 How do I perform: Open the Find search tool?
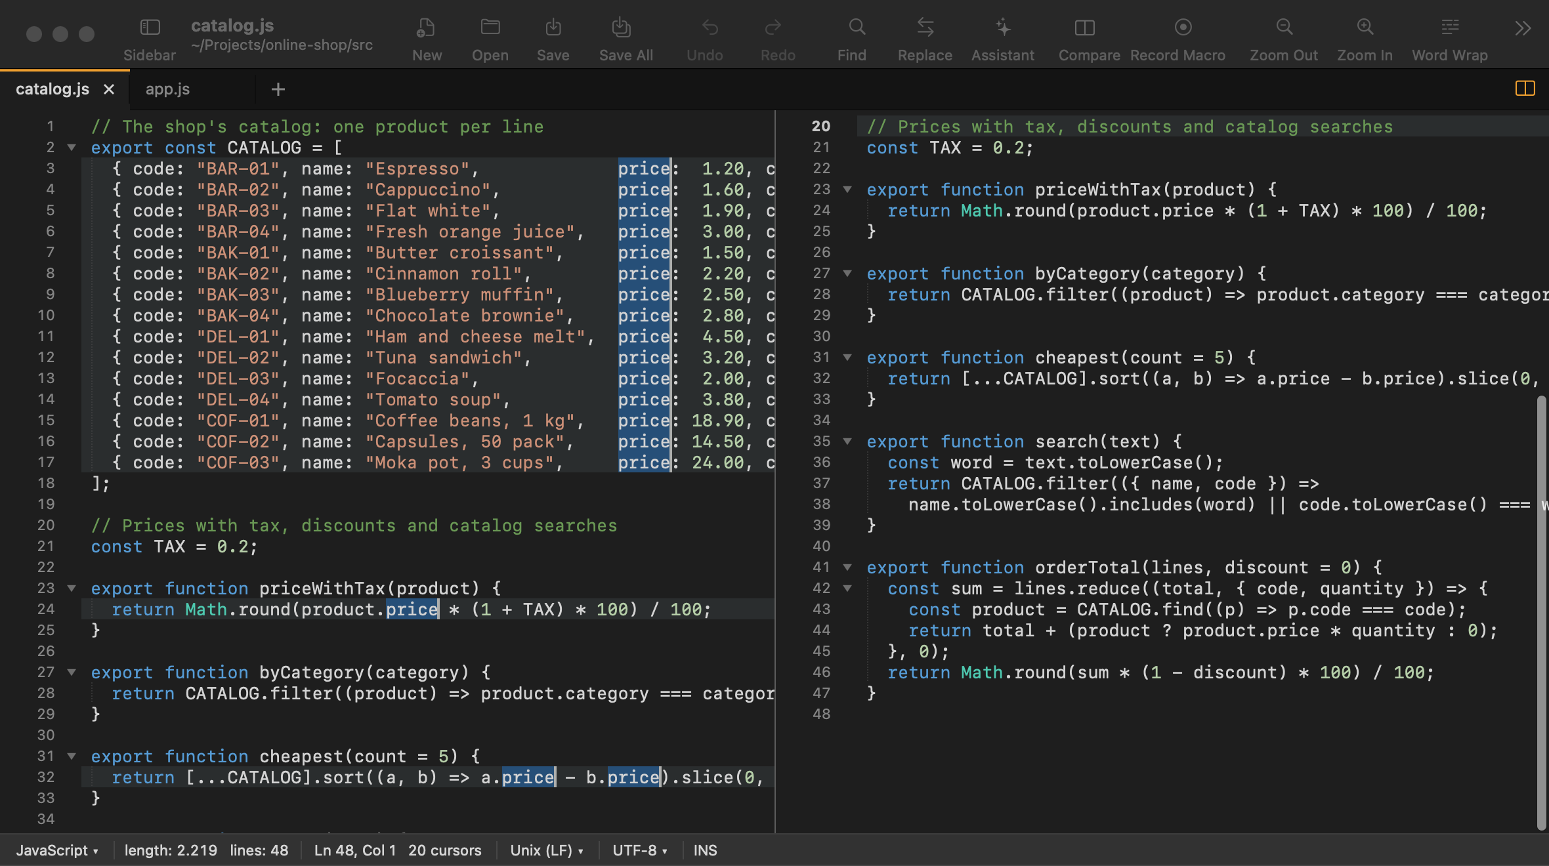(857, 27)
